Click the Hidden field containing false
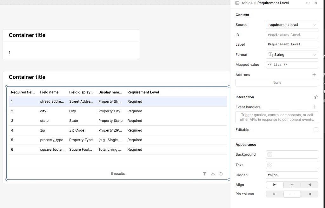 (292, 175)
